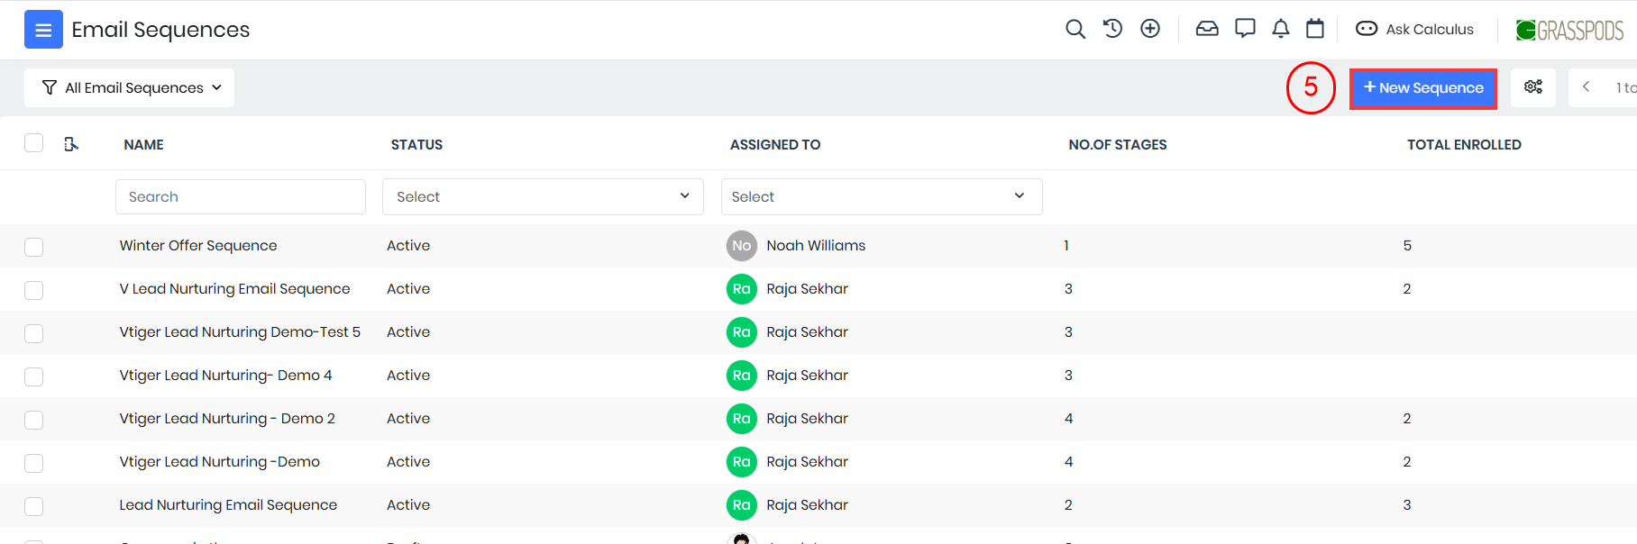The image size is (1637, 544).
Task: Open the chat messages icon
Action: coord(1245,29)
